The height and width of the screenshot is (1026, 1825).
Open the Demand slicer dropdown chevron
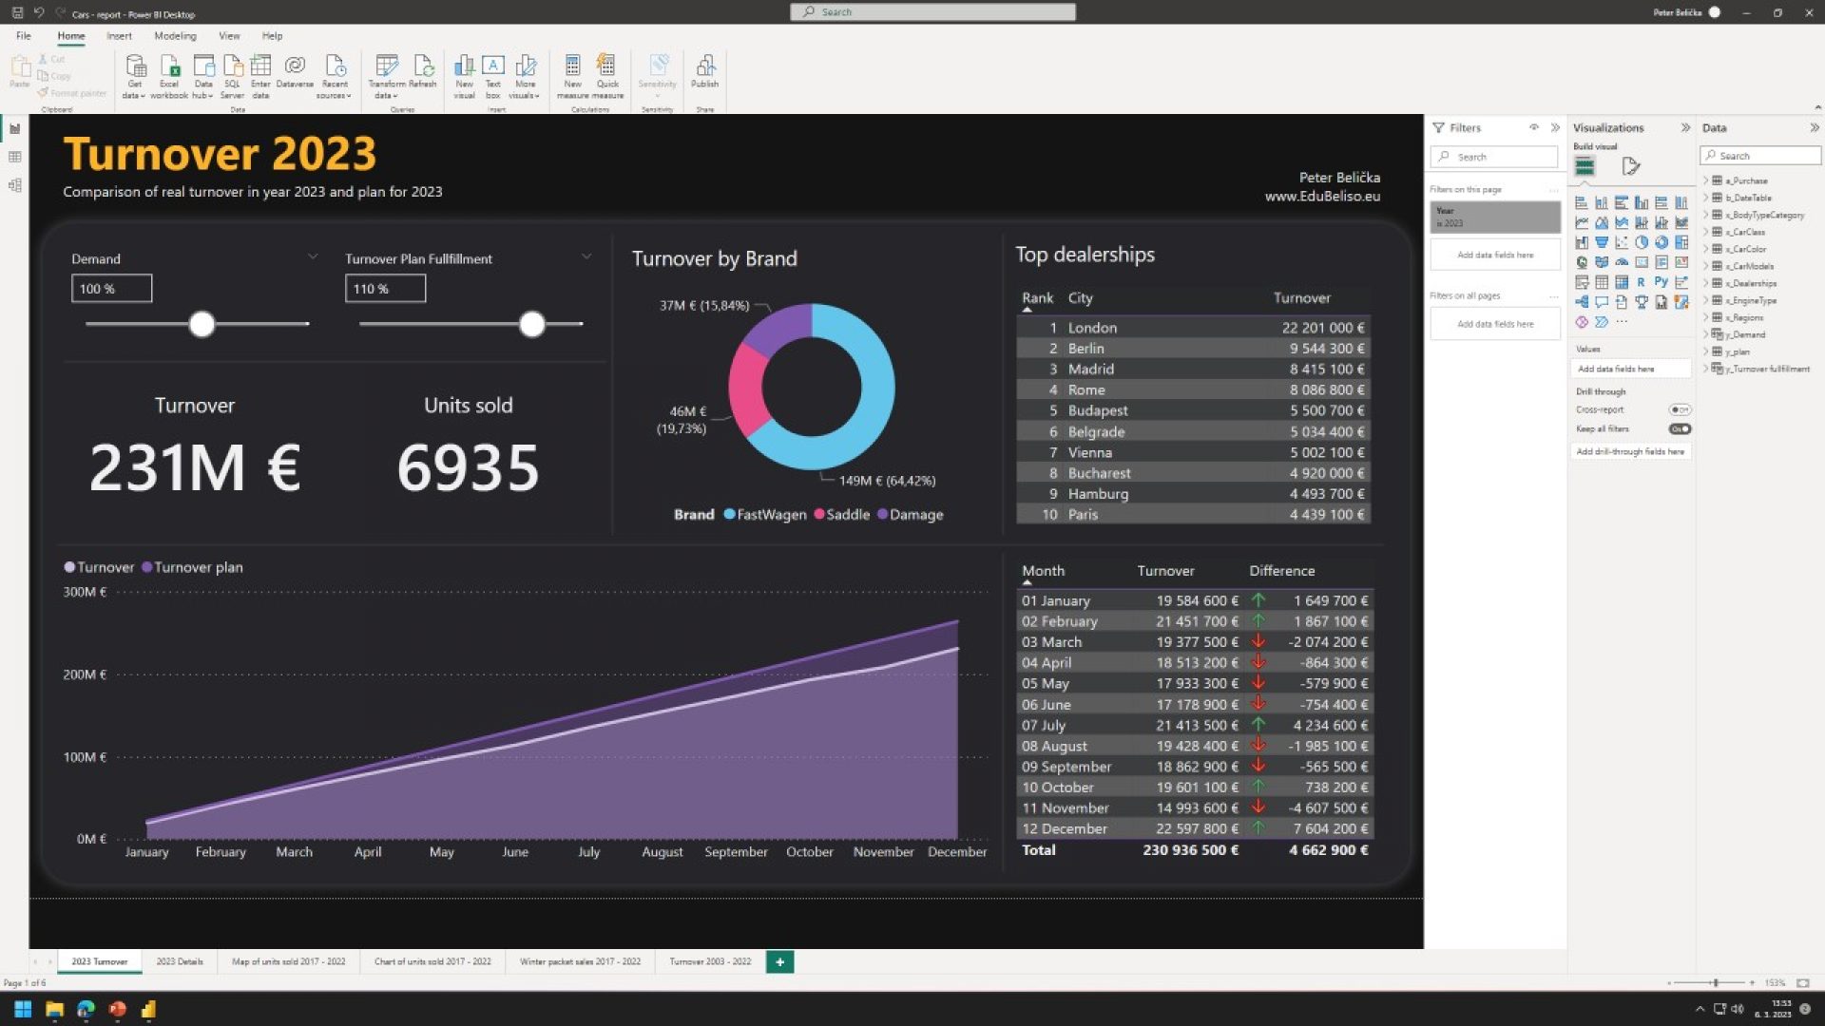coord(312,256)
